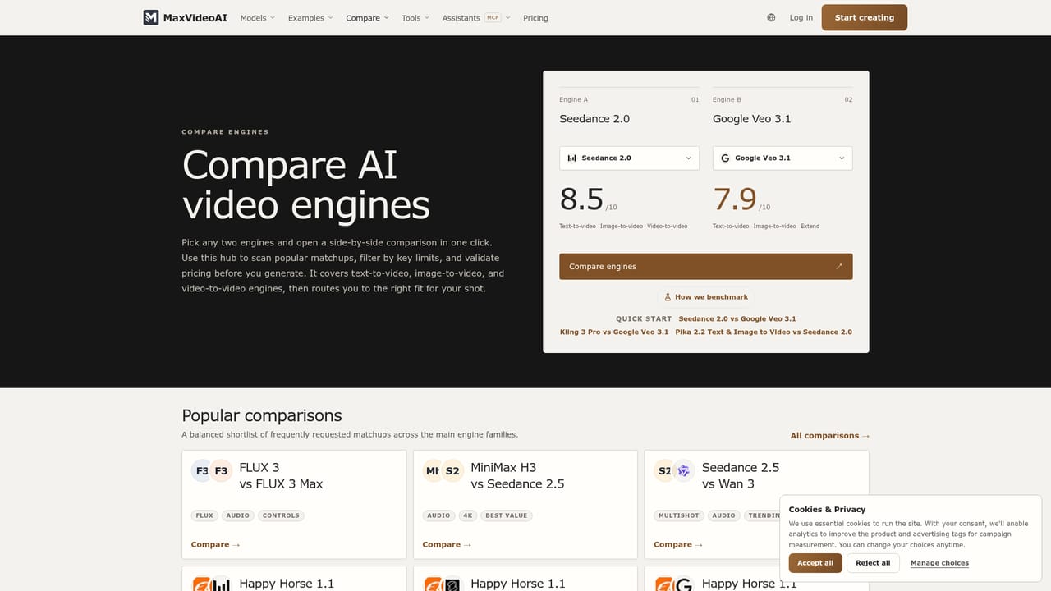Click the Popular comparisons heading
The height and width of the screenshot is (591, 1051).
pos(262,415)
